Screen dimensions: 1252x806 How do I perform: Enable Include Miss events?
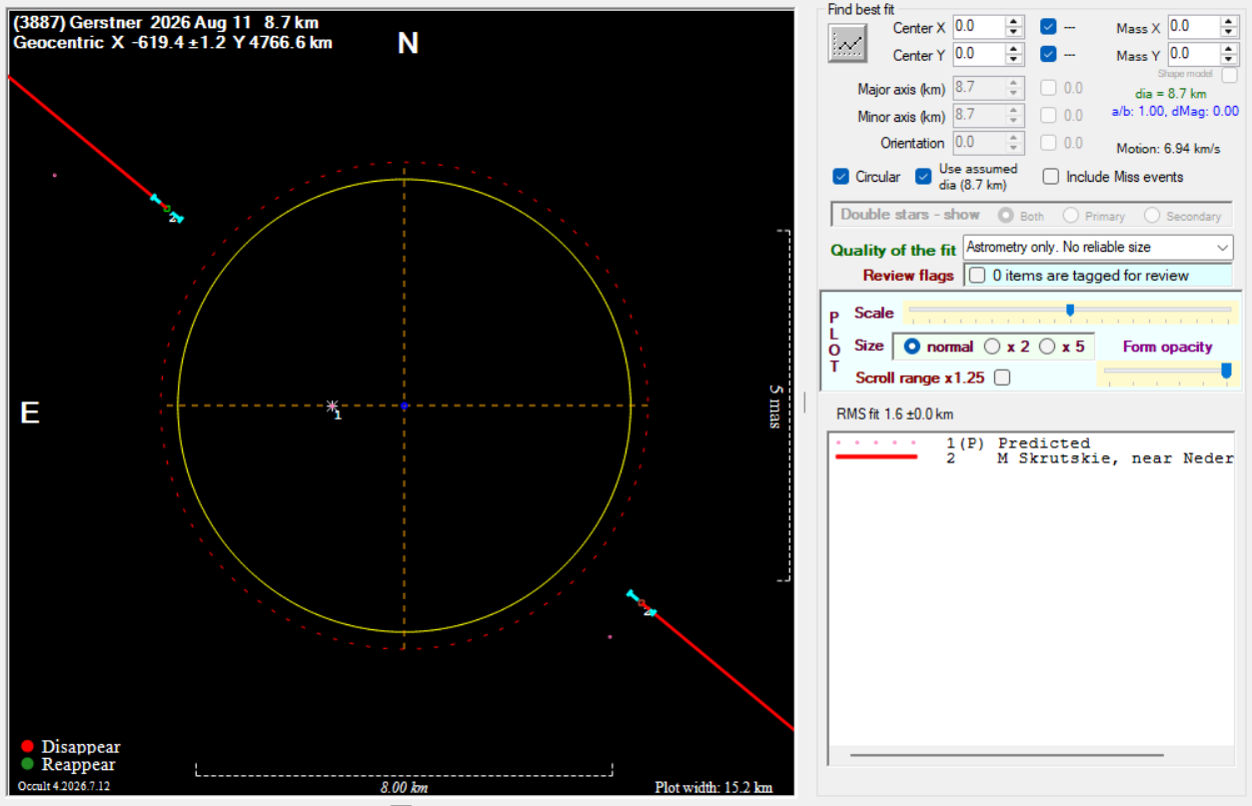1051,177
